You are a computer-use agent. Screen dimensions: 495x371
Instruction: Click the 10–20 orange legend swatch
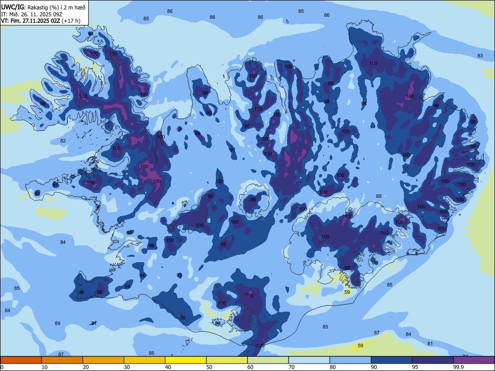pos(62,360)
